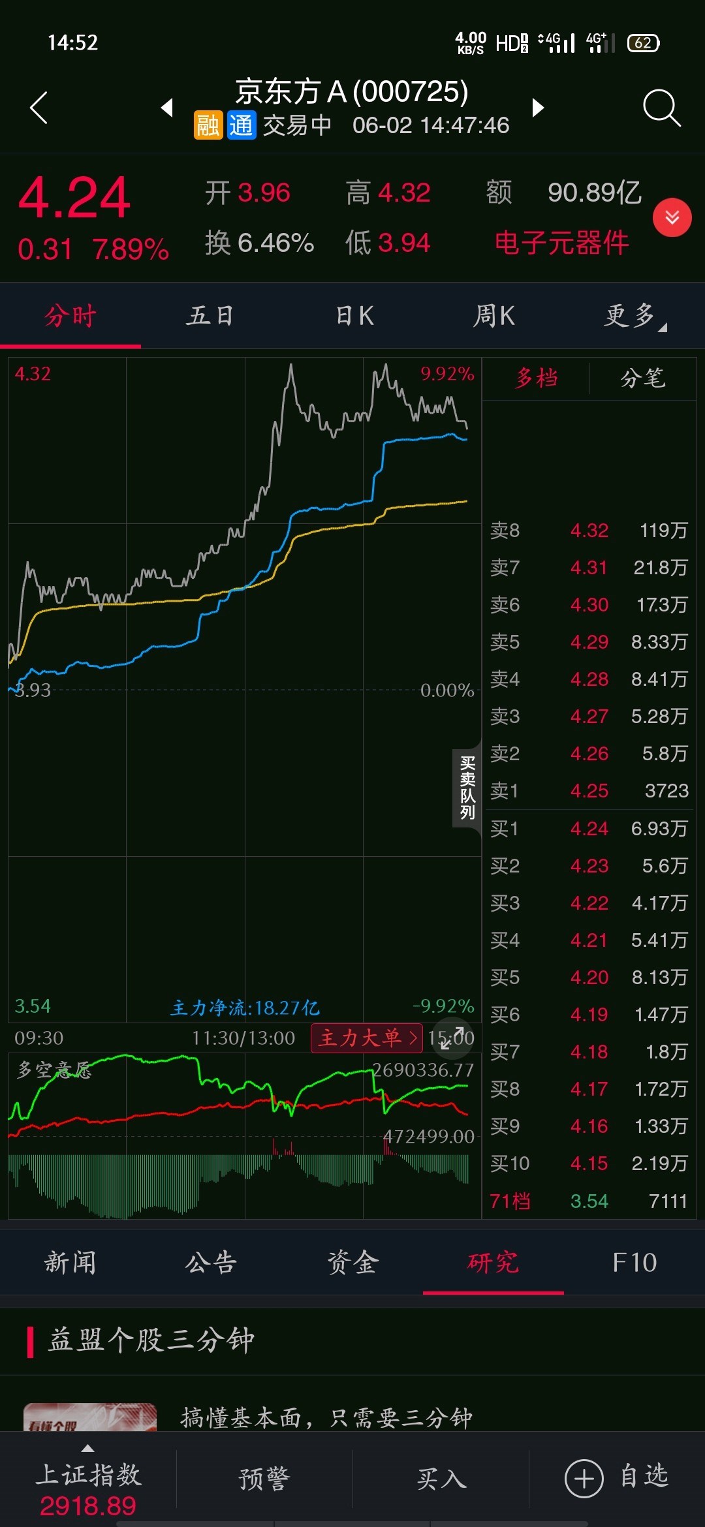
Task: Collapse the 买卖队列 side handle
Action: click(x=467, y=788)
